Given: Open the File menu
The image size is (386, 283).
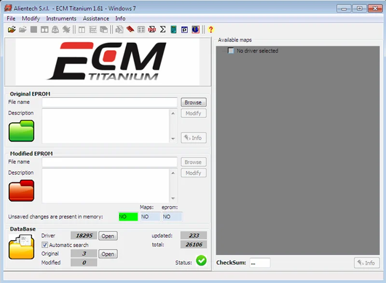Looking at the screenshot, I should [11, 18].
